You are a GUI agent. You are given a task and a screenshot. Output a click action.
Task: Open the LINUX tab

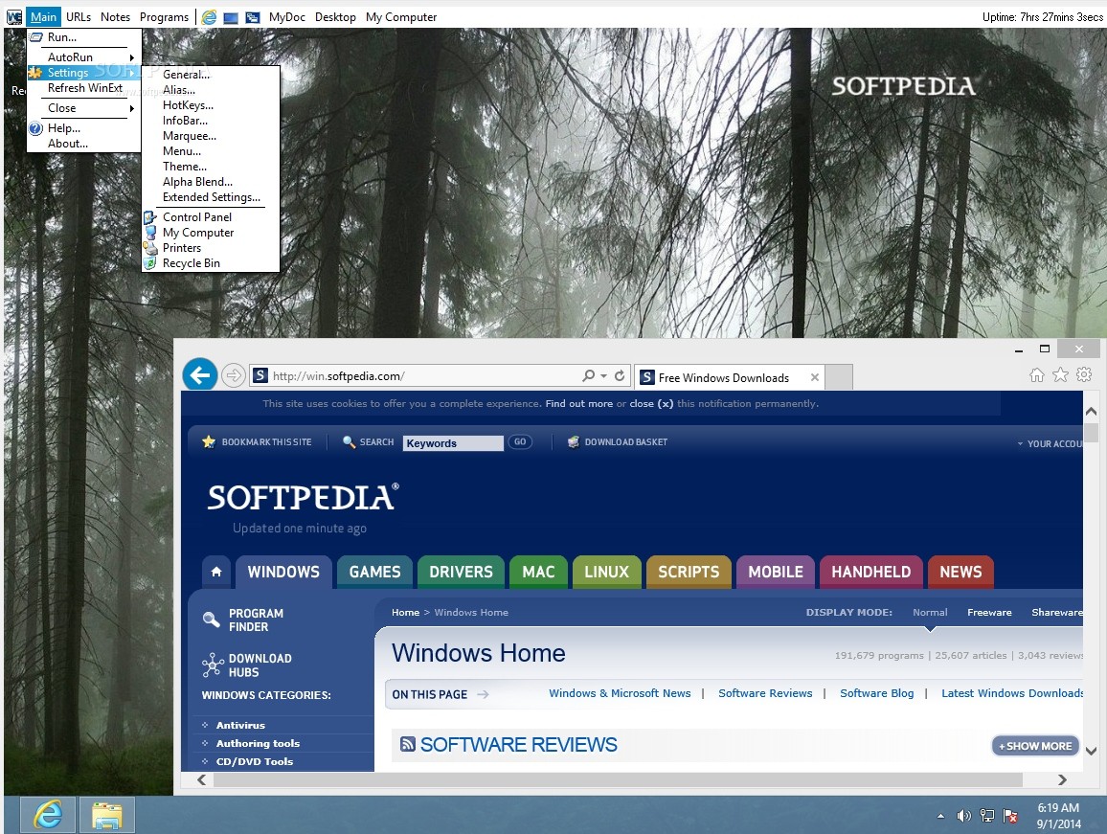[606, 572]
